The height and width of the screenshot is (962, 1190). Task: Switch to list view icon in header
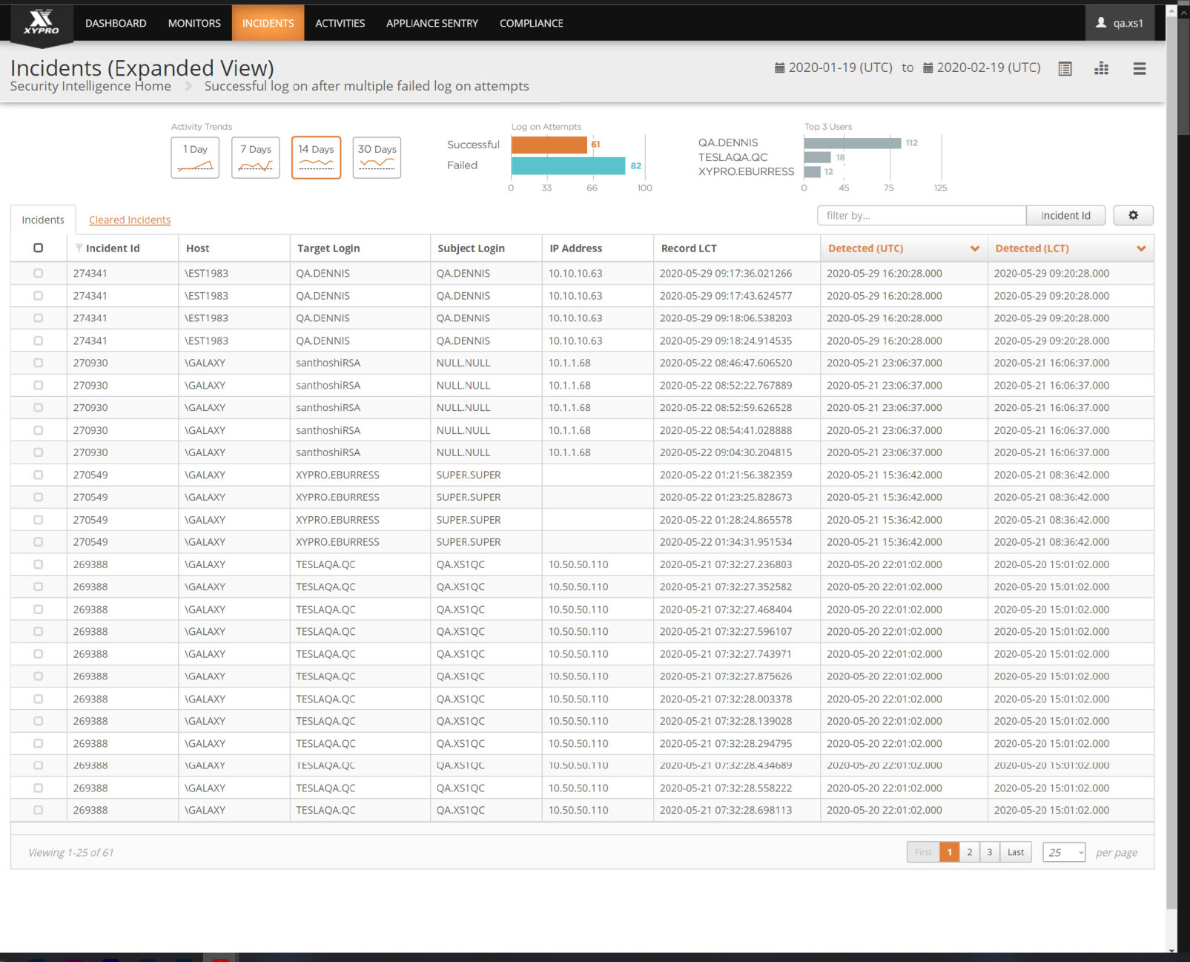point(1065,68)
